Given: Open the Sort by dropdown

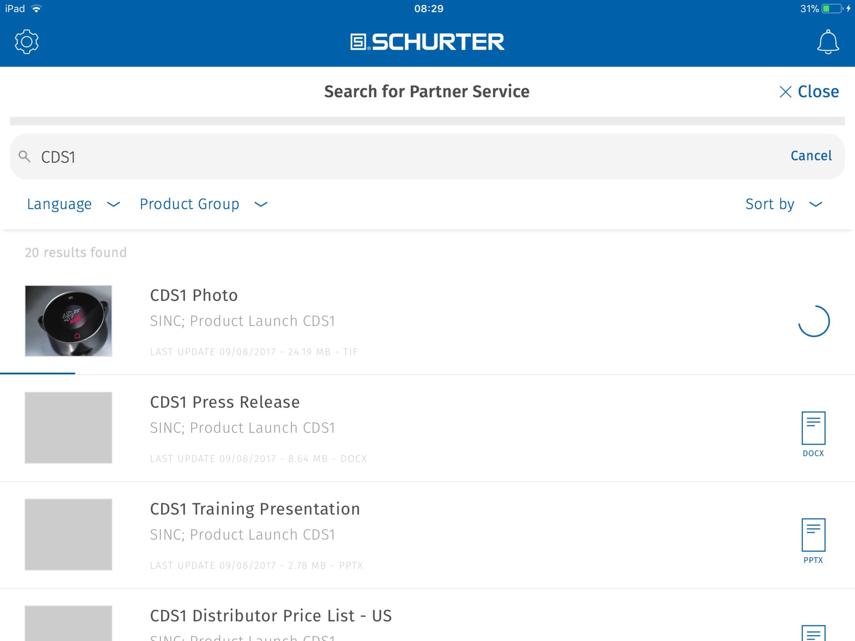Looking at the screenshot, I should [784, 204].
